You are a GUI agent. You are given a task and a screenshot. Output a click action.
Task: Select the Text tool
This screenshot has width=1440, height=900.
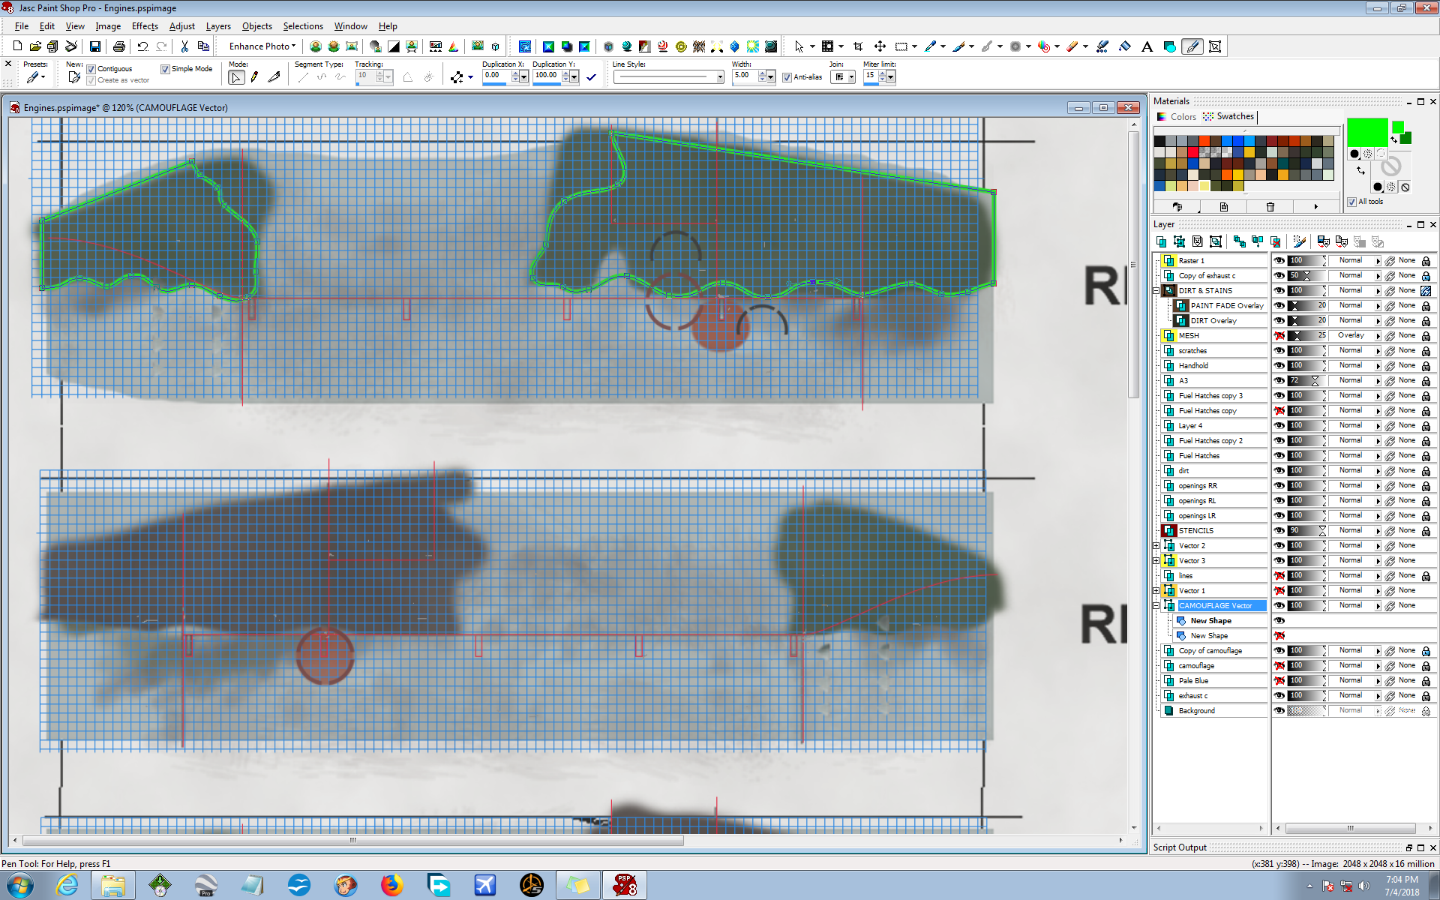coord(1147,46)
